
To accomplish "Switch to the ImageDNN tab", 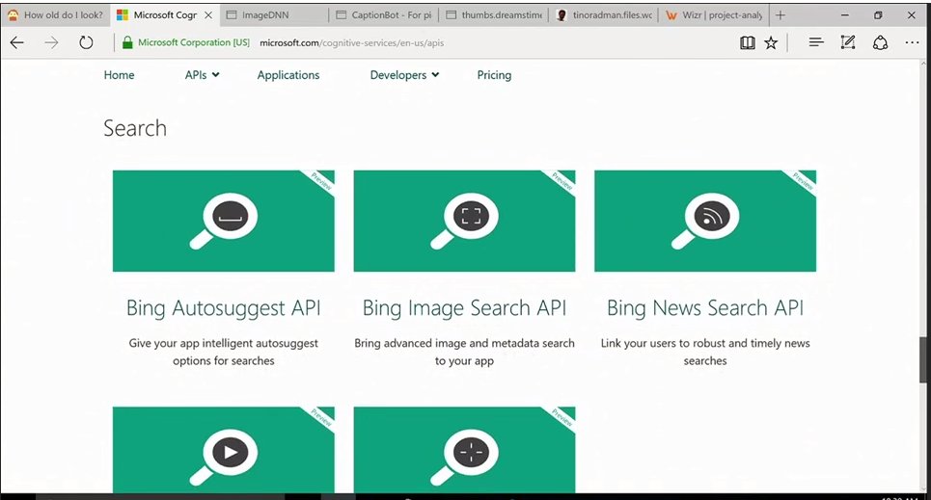I will tap(273, 15).
